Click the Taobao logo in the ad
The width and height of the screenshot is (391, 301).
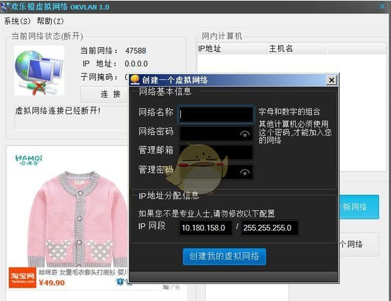coord(22,277)
